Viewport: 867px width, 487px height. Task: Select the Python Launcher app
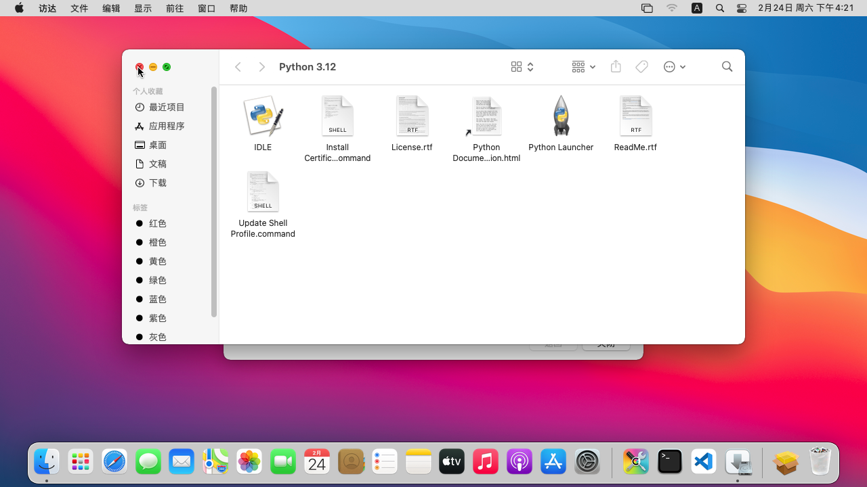[561, 116]
